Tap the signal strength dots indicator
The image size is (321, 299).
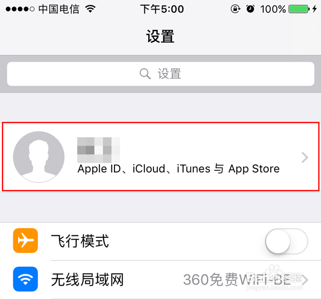[x=20, y=9]
